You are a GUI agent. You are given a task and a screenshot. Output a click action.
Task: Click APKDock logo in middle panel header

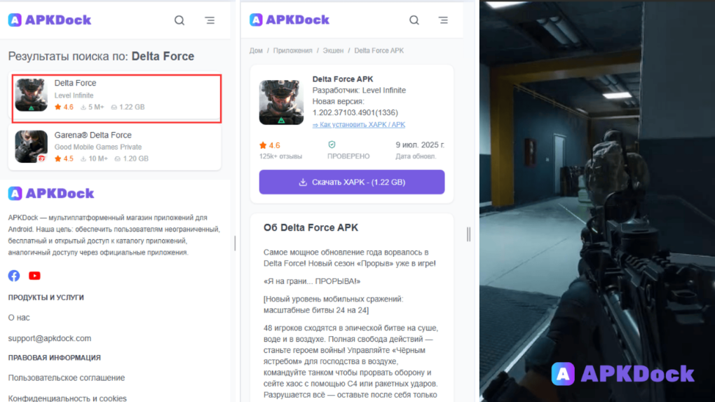point(290,20)
